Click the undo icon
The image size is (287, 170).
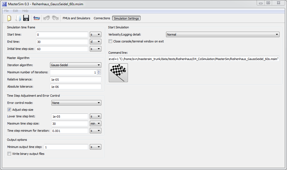(x=46, y=18)
